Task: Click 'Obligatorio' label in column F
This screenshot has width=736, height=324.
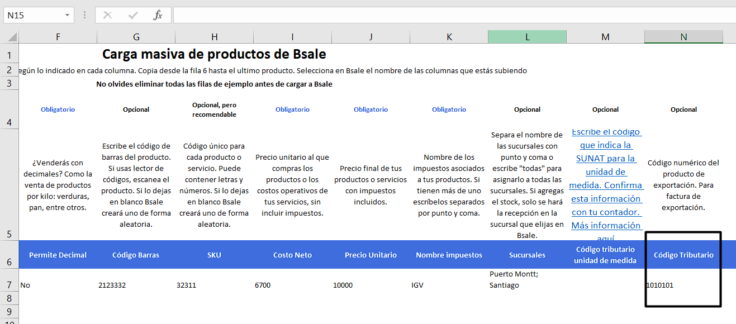Action: point(58,109)
